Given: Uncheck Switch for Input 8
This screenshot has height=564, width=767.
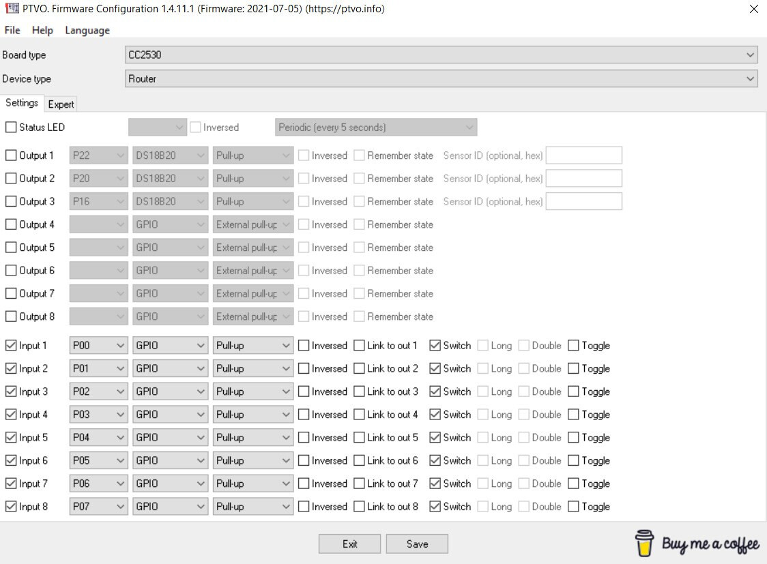Looking at the screenshot, I should 435,506.
